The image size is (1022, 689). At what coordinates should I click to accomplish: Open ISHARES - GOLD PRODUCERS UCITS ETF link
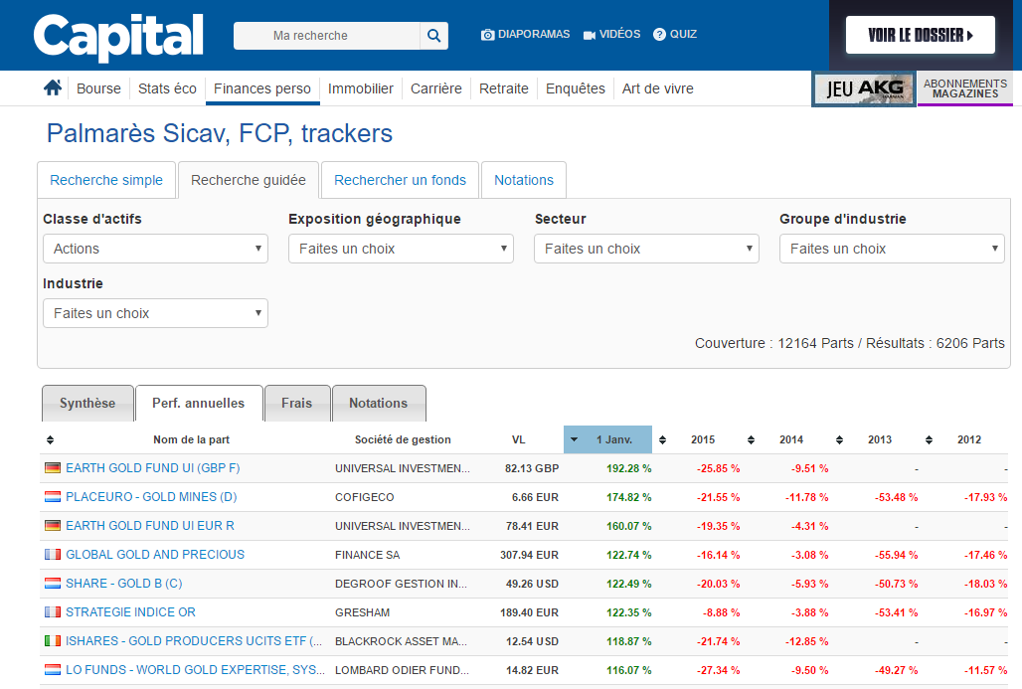click(194, 640)
